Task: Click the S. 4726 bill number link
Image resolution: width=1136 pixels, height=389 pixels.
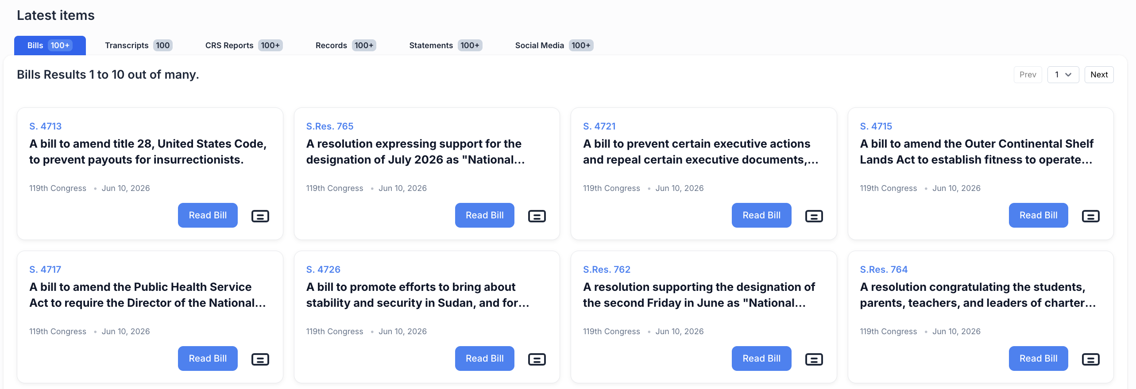Action: click(x=323, y=270)
